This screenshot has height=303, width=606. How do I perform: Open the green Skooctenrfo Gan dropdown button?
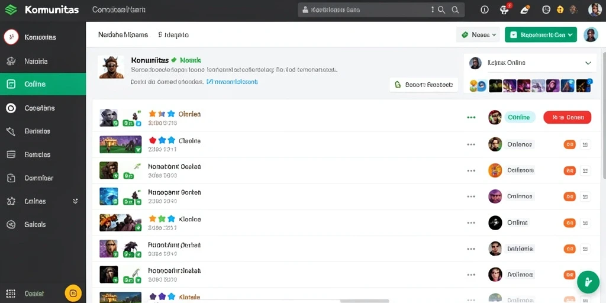(541, 35)
